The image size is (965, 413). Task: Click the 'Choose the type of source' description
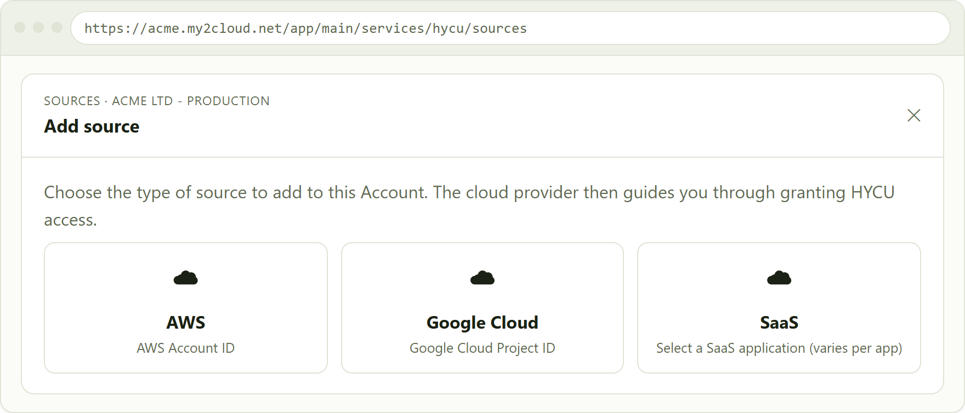(469, 206)
